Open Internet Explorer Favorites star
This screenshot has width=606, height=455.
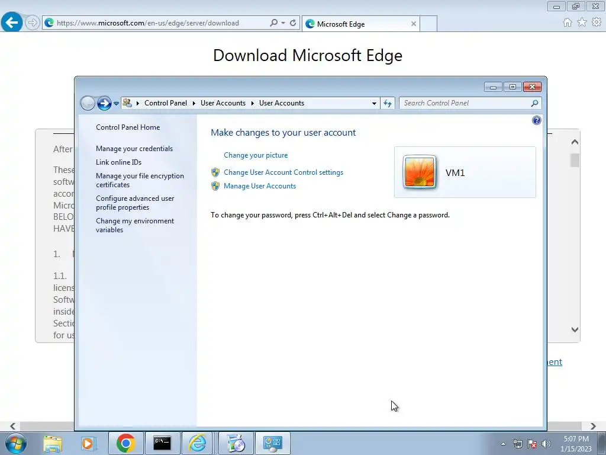click(582, 23)
